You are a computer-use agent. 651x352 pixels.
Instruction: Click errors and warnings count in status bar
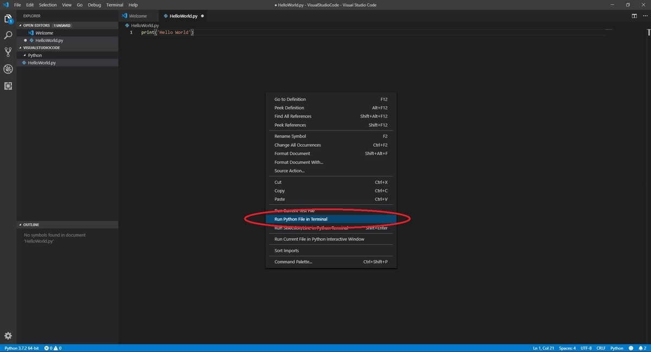point(53,348)
